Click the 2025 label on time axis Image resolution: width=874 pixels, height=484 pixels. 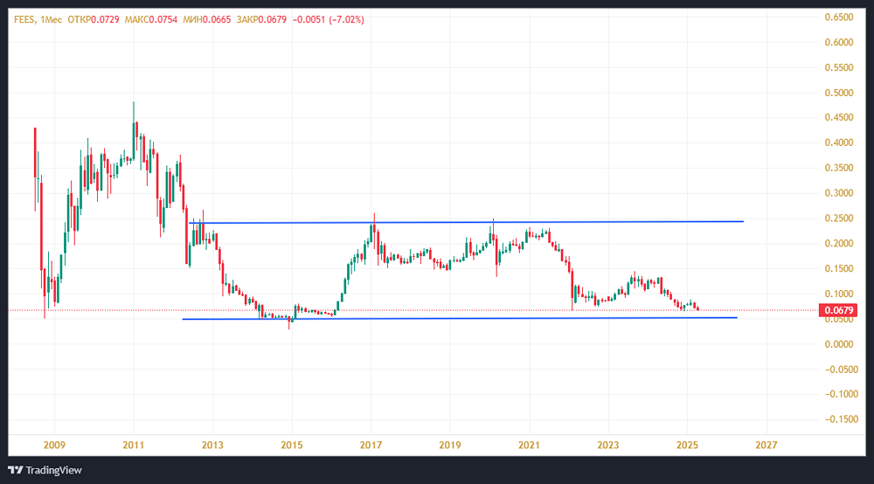[687, 445]
